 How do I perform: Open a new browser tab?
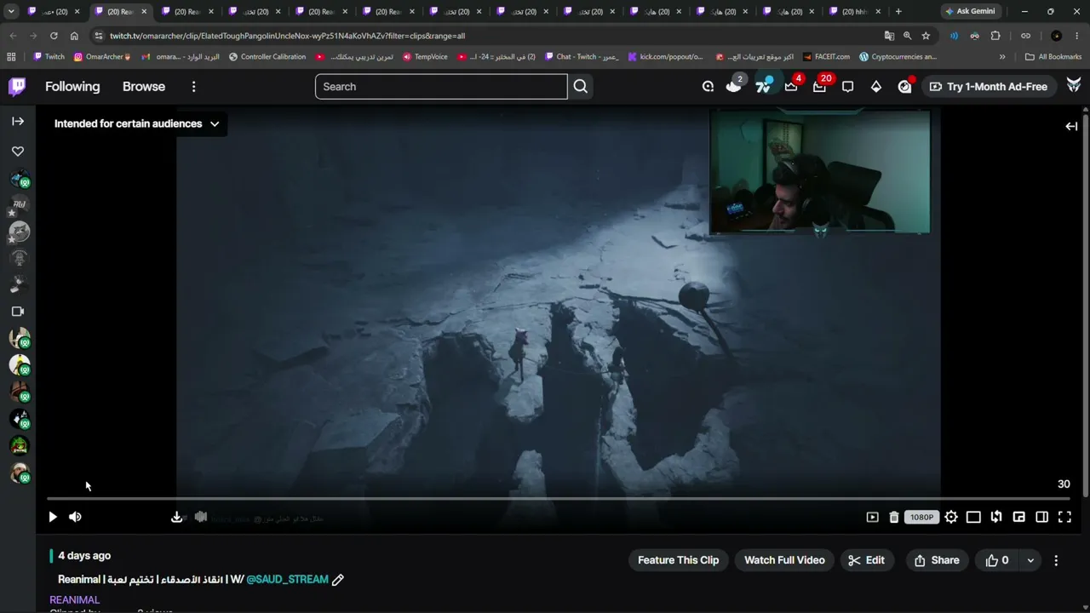898,11
